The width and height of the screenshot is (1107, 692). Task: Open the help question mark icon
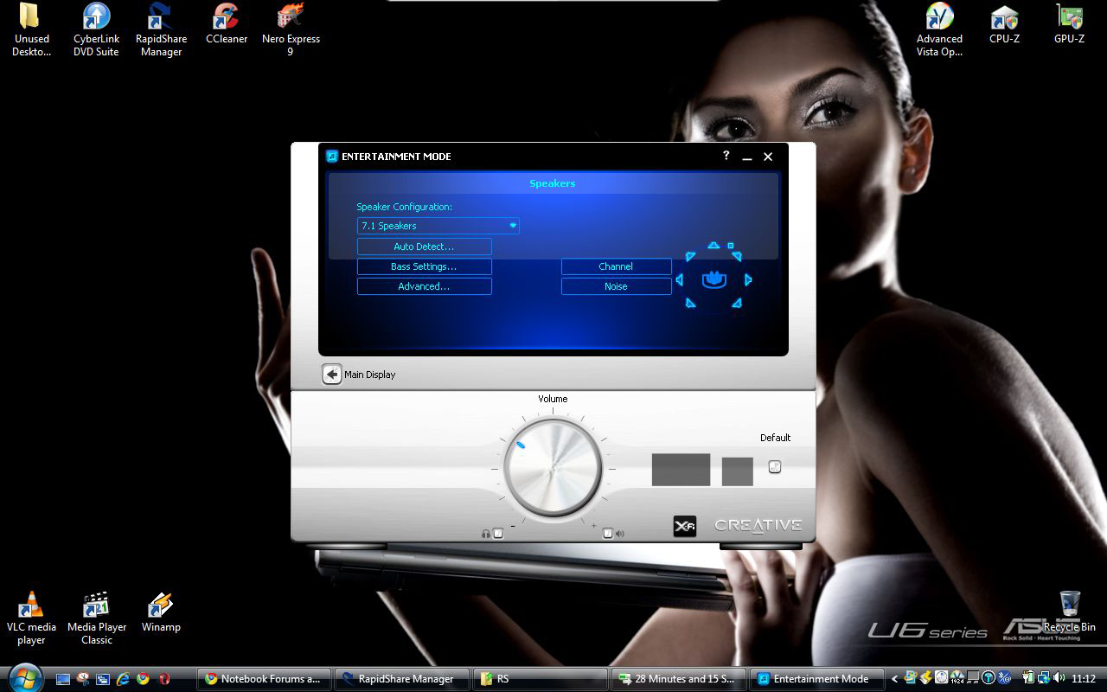click(726, 156)
